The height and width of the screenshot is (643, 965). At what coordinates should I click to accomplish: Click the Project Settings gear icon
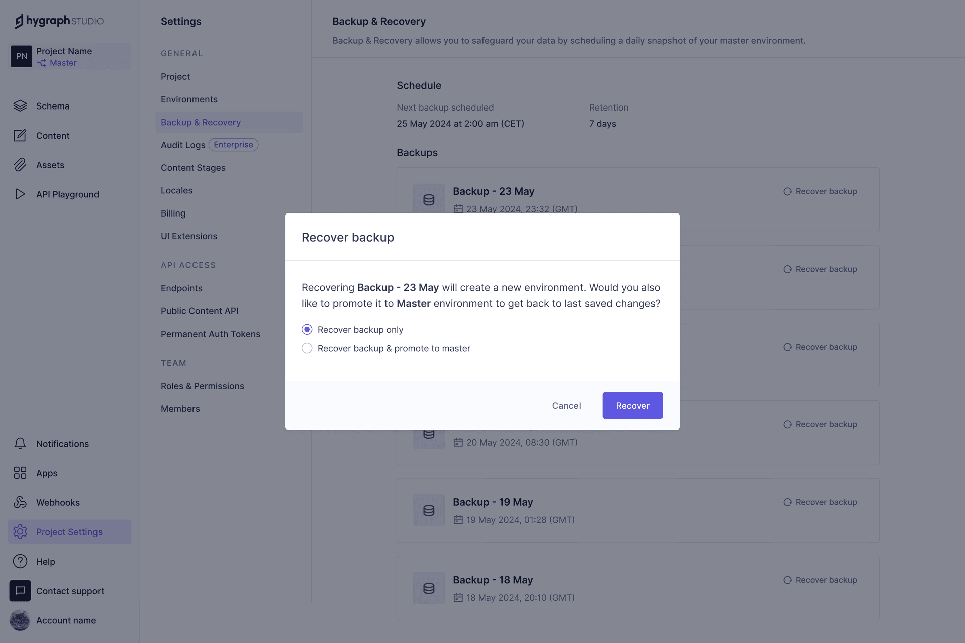tap(20, 531)
